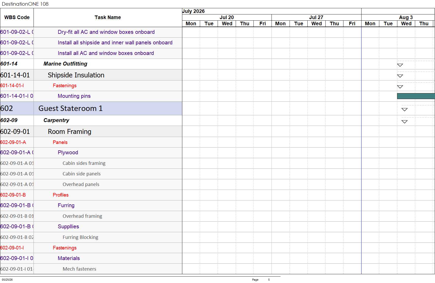
Task: Click the Guest Stateroom 1 summary marker triangle
Action: [405, 110]
